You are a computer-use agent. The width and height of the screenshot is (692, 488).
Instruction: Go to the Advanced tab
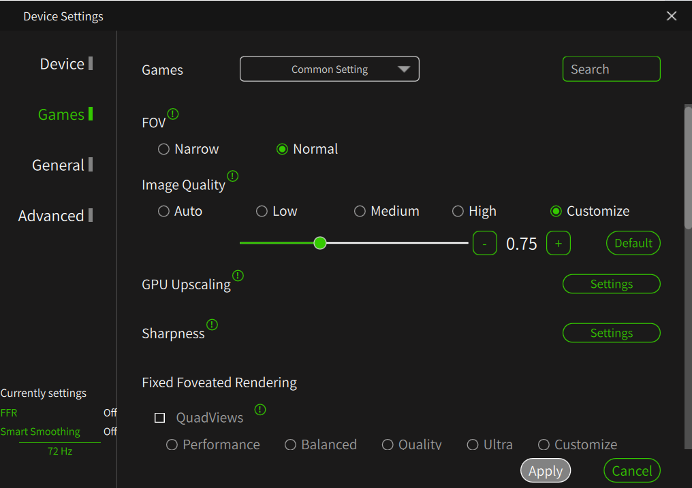click(51, 216)
